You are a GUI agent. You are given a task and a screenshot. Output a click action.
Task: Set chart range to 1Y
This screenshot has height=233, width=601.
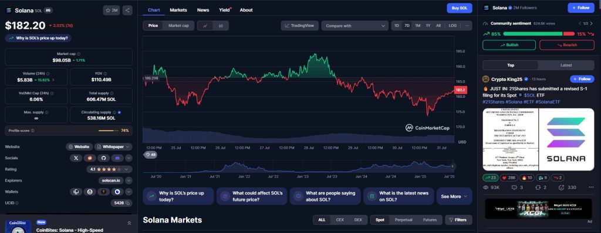[428, 26]
